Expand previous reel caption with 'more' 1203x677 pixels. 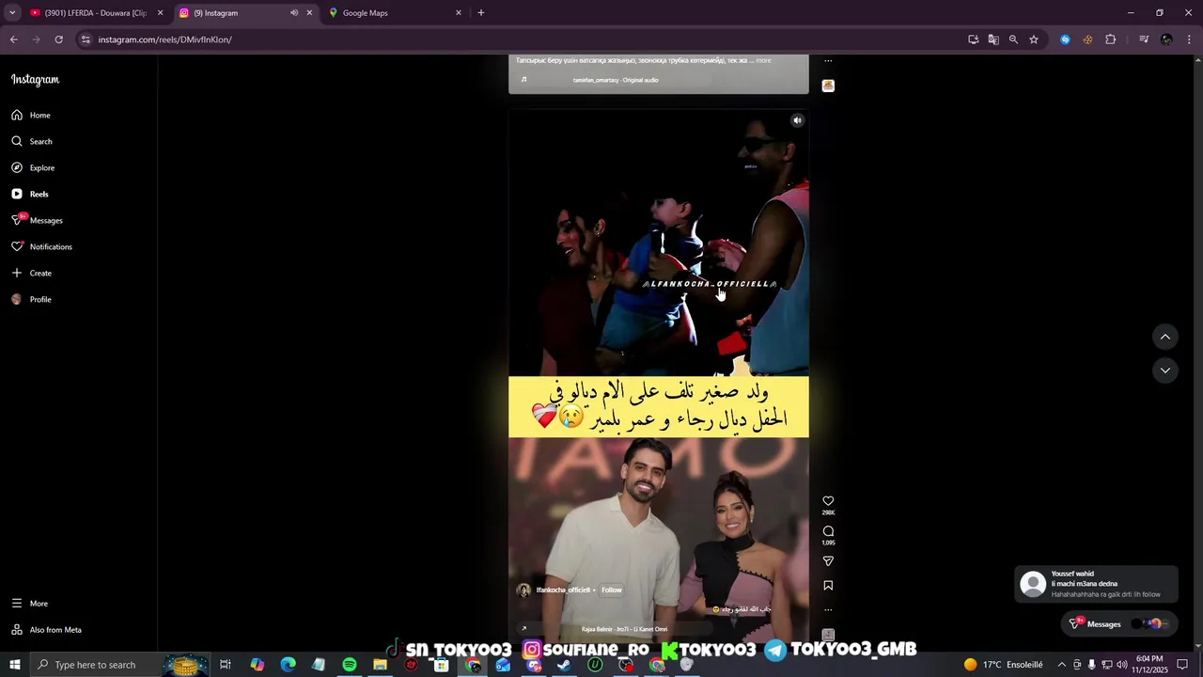click(763, 60)
